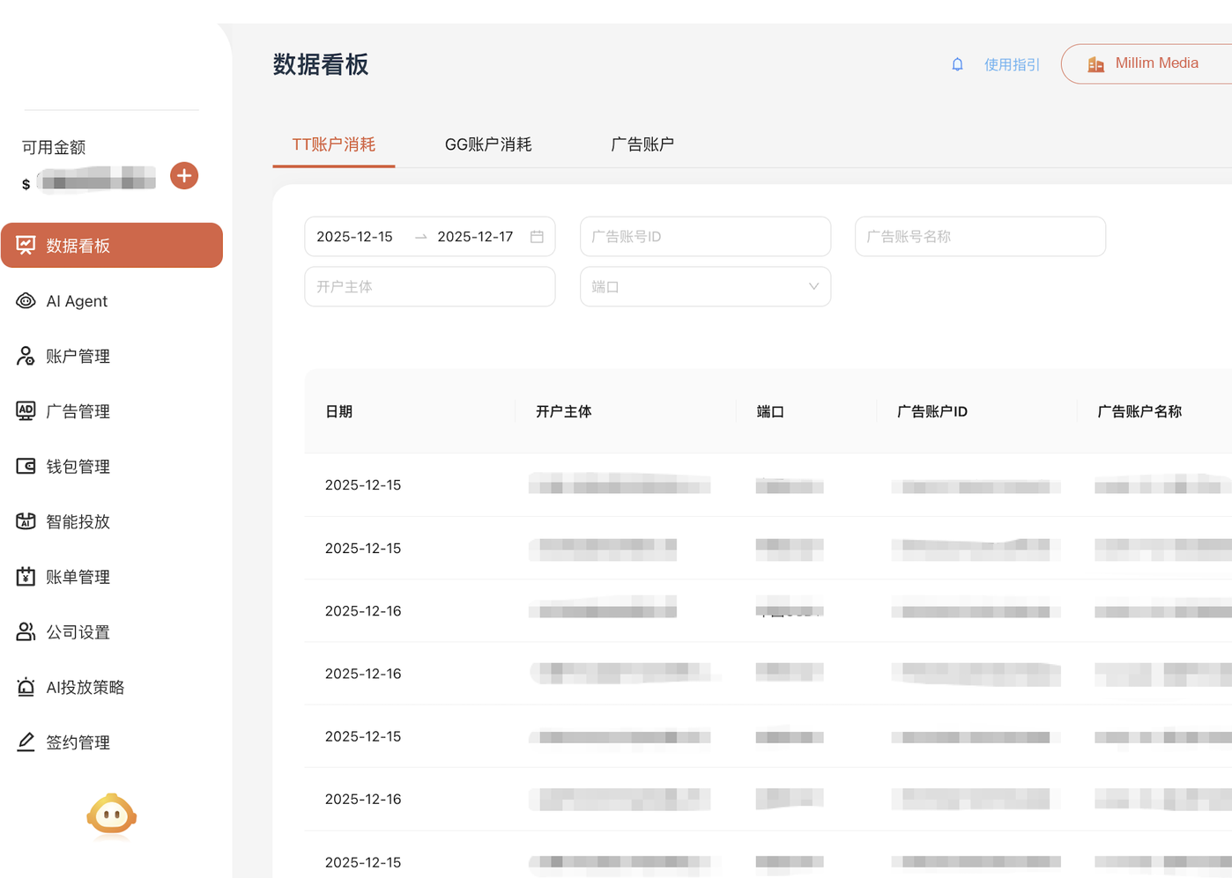Click the 开户主体 column header
Viewport: 1232px width, 878px height.
tap(564, 411)
